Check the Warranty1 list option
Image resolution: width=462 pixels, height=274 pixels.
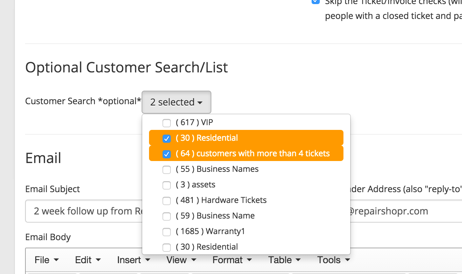[x=167, y=232]
